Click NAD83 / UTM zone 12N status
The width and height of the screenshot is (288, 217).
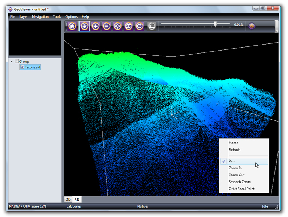27,207
